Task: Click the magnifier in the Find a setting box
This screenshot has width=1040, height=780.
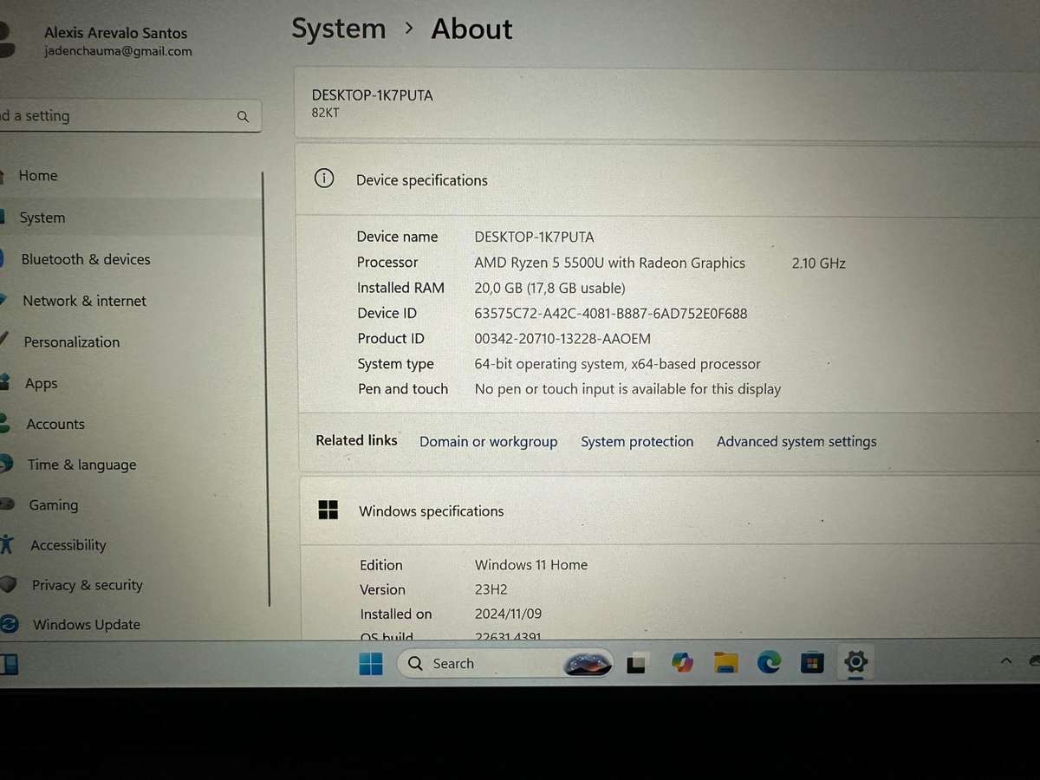Action: (243, 115)
